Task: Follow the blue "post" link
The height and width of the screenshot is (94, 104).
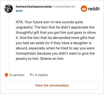Action: click(19, 11)
